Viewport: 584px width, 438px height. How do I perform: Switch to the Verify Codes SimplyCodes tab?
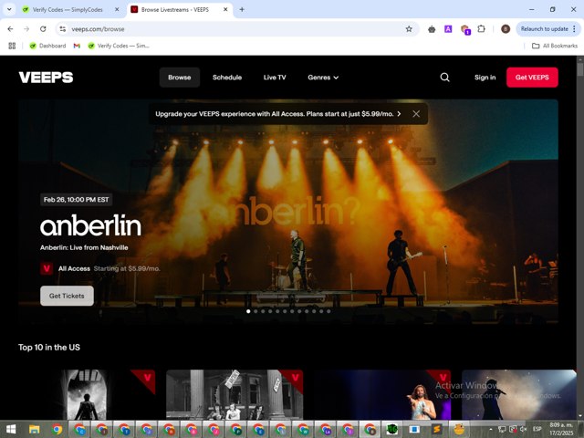67,10
